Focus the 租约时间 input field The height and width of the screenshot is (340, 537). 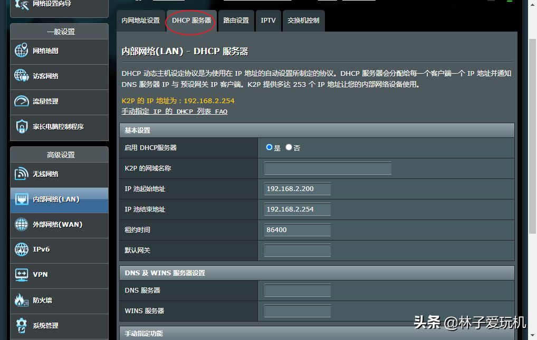click(x=298, y=230)
